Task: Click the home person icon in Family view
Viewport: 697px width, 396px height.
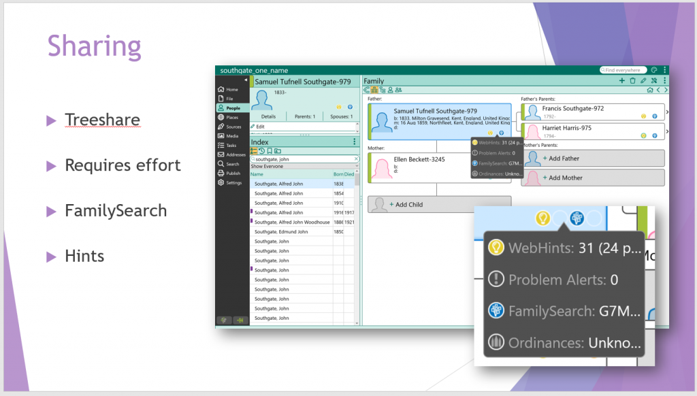Action: coord(650,90)
